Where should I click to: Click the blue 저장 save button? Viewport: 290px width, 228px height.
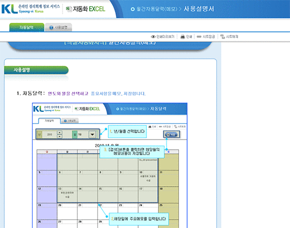[171, 135]
